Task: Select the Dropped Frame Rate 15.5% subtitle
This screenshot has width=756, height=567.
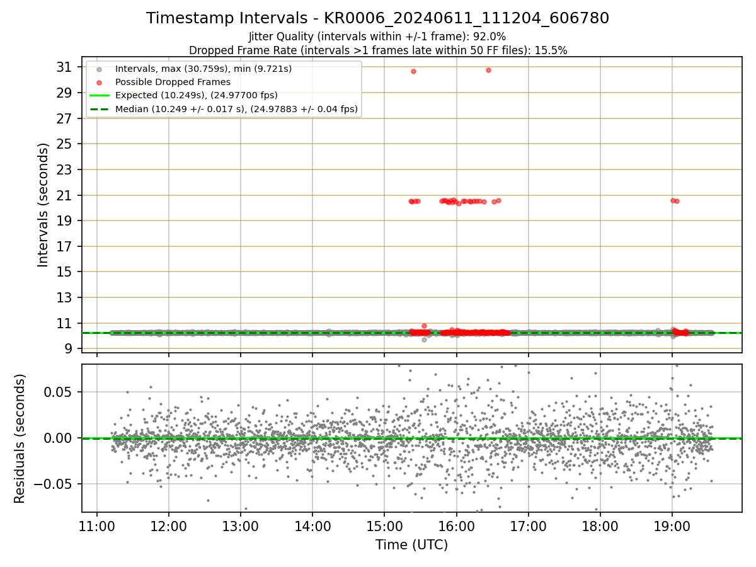Action: point(378,50)
